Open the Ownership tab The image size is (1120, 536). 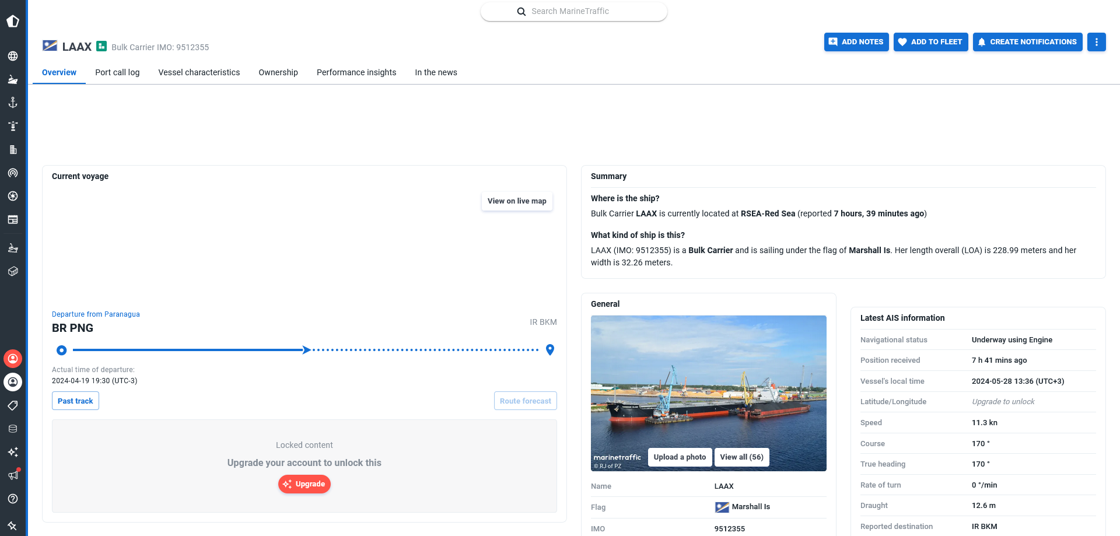click(278, 72)
